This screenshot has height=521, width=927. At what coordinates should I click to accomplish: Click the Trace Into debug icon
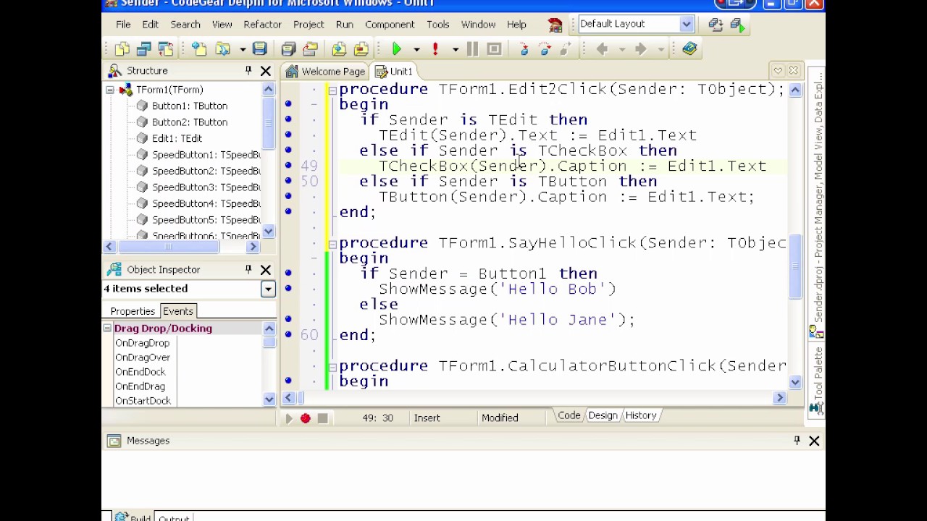524,49
